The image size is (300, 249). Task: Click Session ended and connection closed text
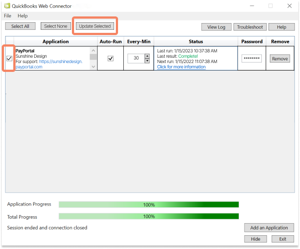[47, 228]
